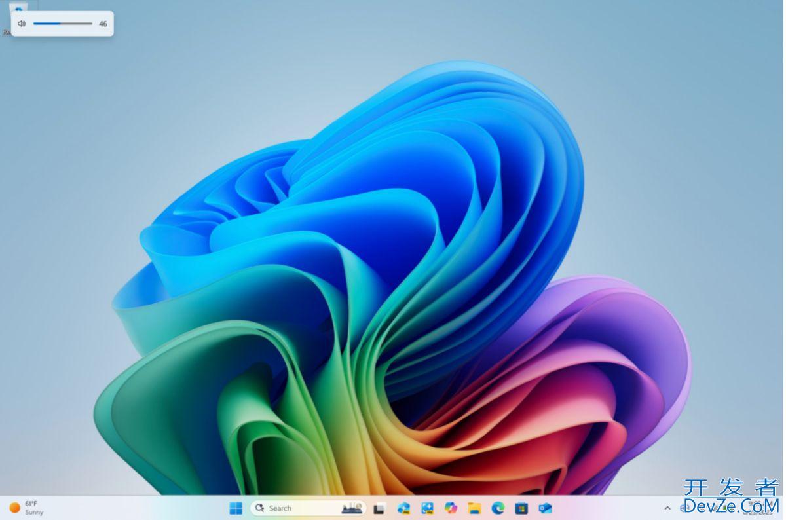This screenshot has height=520, width=786.
Task: Launch Outlook from the taskbar
Action: [x=545, y=508]
